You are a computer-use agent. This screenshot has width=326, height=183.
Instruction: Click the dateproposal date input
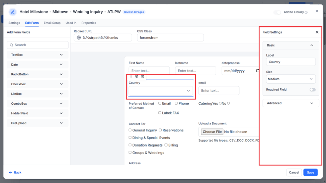(240, 71)
